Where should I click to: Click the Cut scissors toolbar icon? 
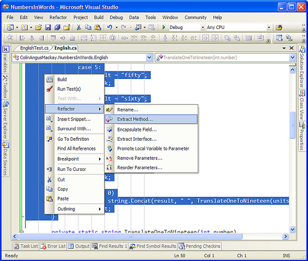pyautogui.click(x=78, y=27)
